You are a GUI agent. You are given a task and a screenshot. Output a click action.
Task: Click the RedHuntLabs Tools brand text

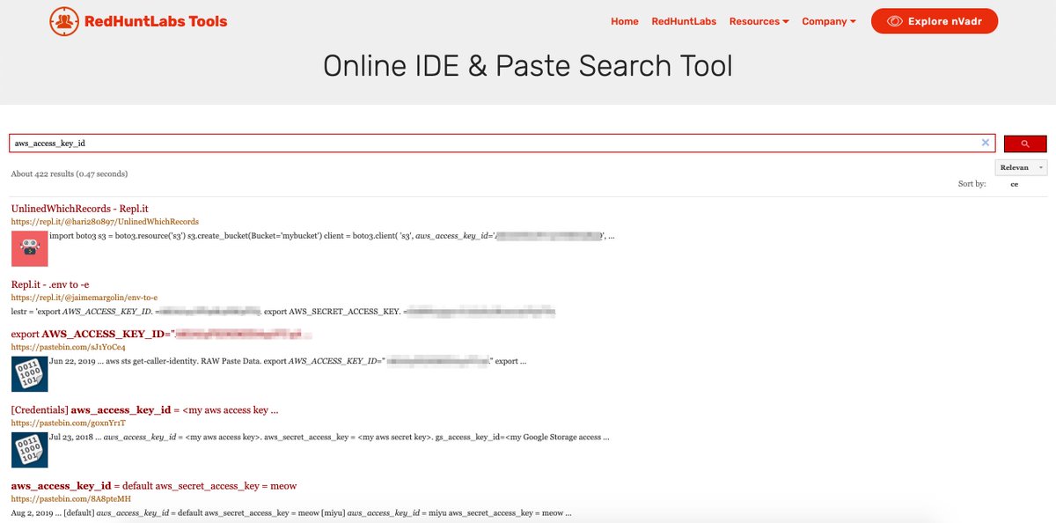[156, 21]
